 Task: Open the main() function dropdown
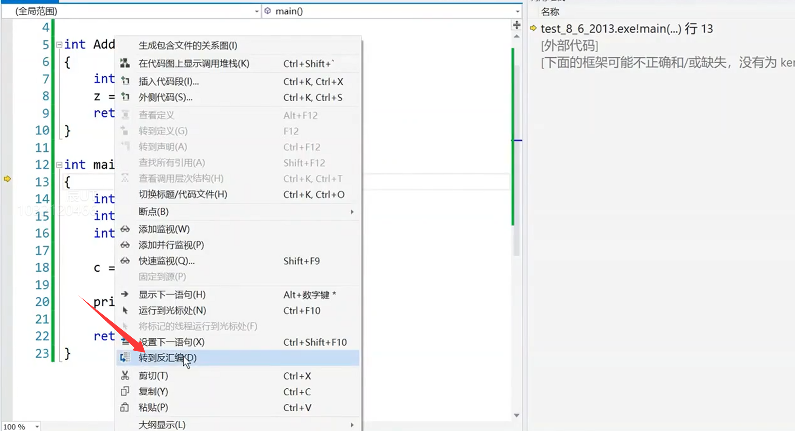point(517,11)
